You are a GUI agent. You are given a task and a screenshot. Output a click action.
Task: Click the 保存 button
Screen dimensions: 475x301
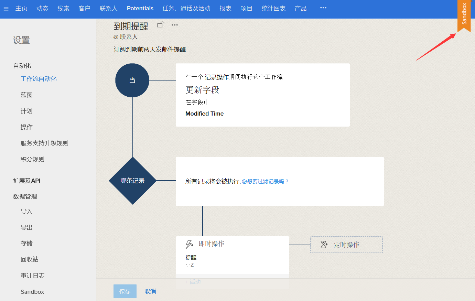click(x=125, y=291)
